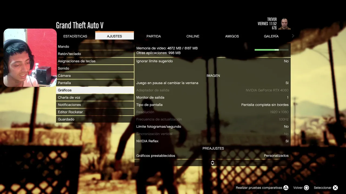346x194 pixels.
Task: Click the $76 money display
Action: tap(274, 28)
